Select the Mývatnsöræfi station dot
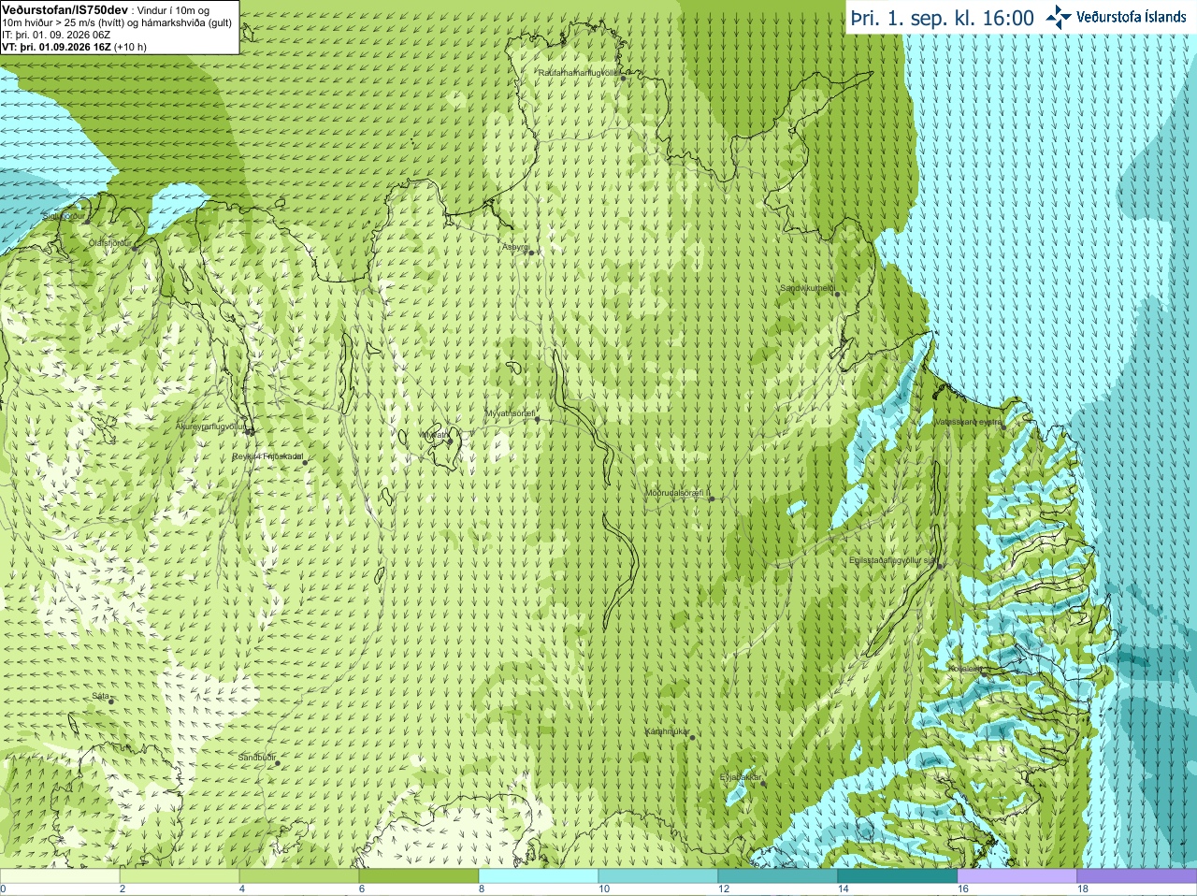 537,419
